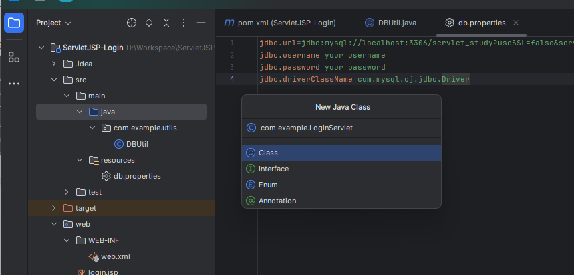The height and width of the screenshot is (275, 574).
Task: Select web.xml in the project tree
Action: point(114,256)
